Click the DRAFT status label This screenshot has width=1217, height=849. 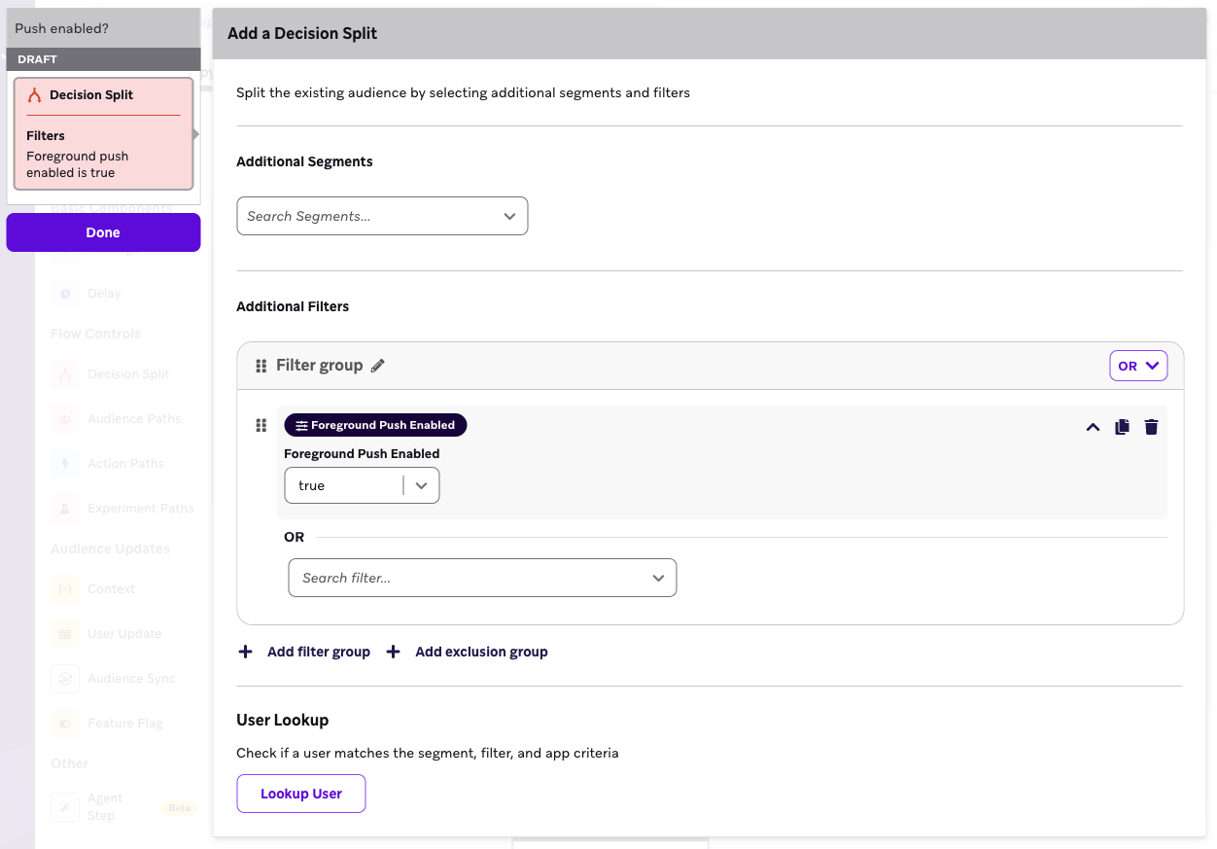[37, 59]
